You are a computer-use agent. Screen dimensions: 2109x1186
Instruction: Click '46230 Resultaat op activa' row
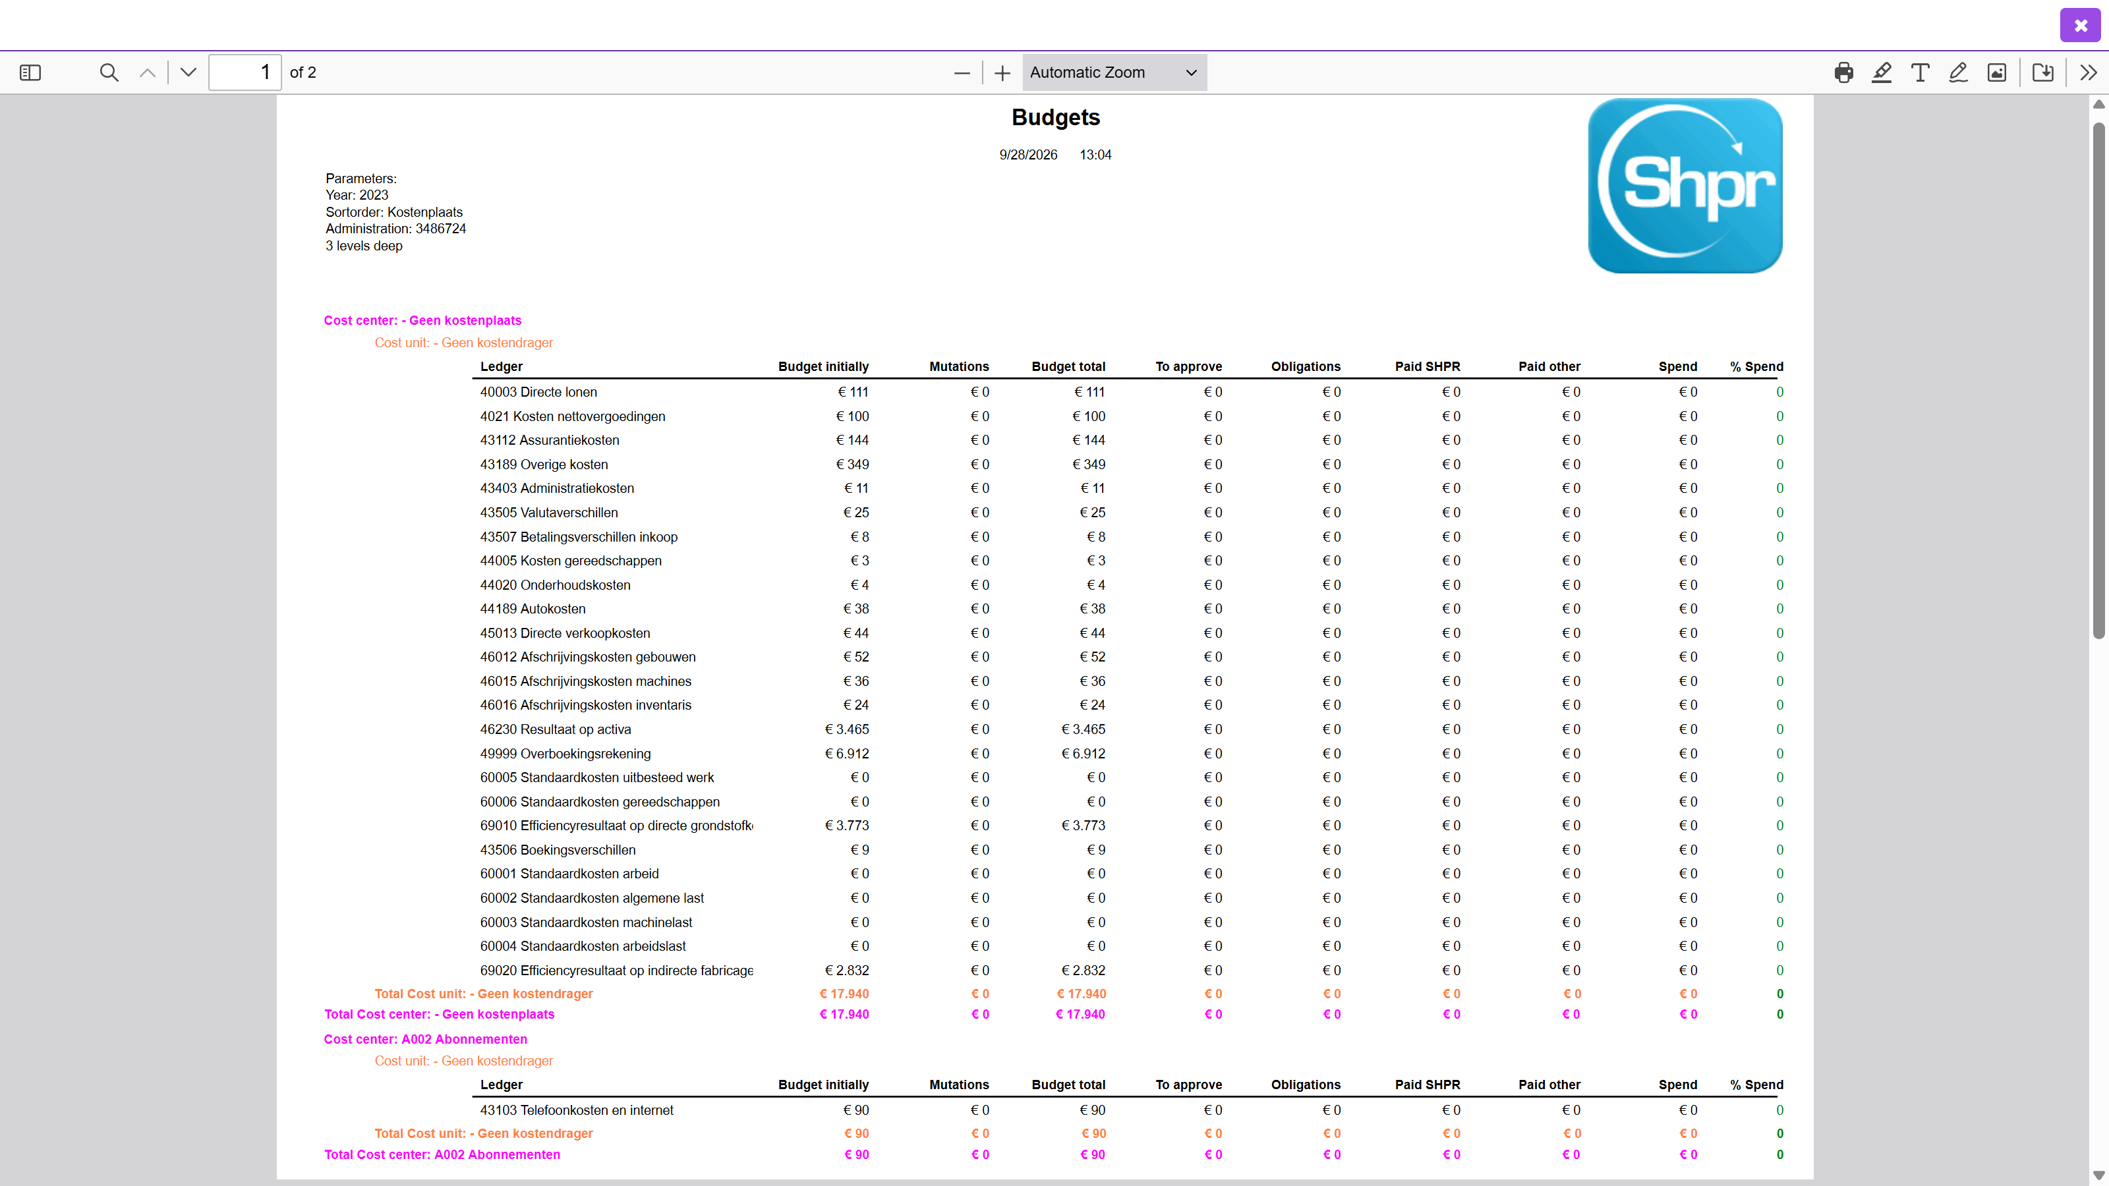pos(1131,729)
